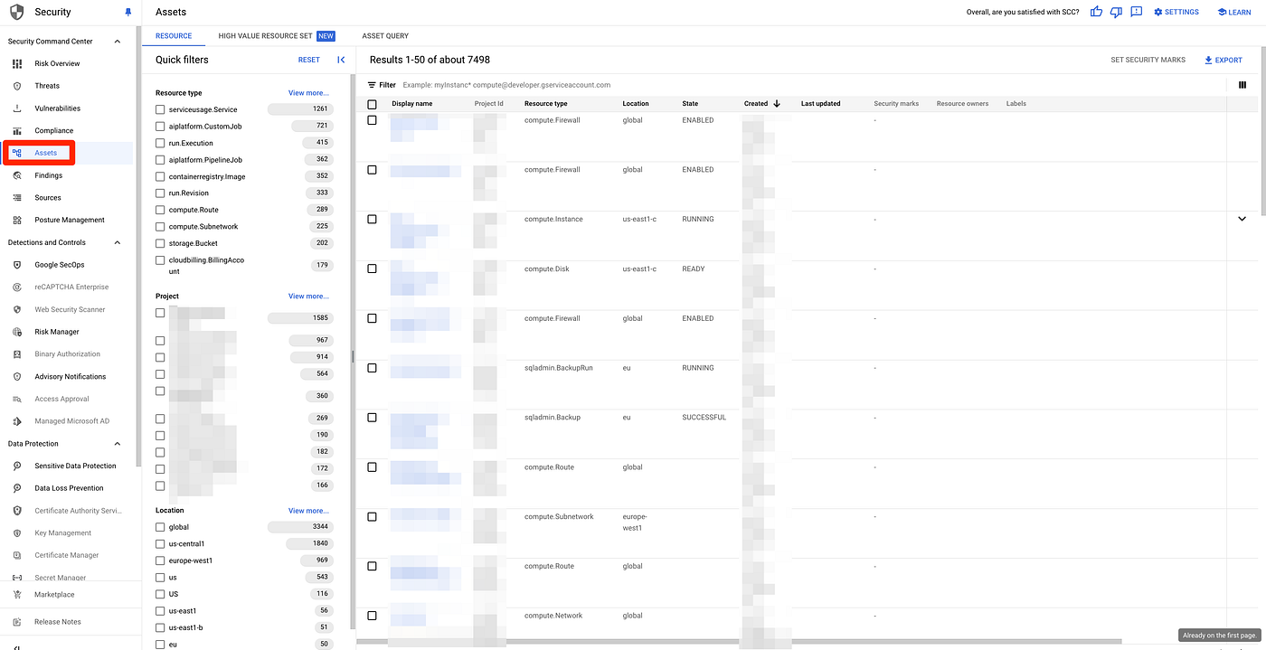This screenshot has height=650, width=1266.
Task: Pin the Security navigation menu
Action: pyautogui.click(x=128, y=13)
